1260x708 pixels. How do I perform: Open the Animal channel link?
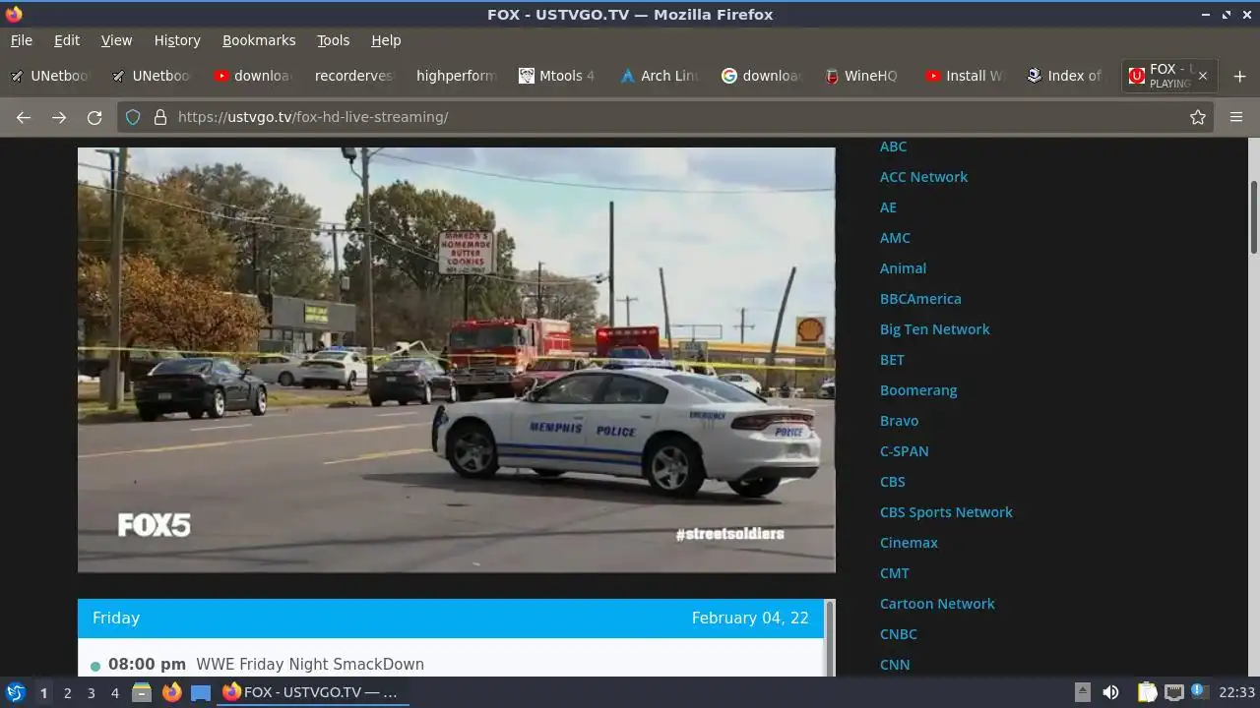tap(903, 268)
